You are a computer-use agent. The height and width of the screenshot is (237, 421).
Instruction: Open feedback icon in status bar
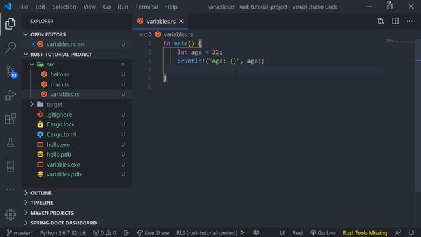tap(398, 232)
